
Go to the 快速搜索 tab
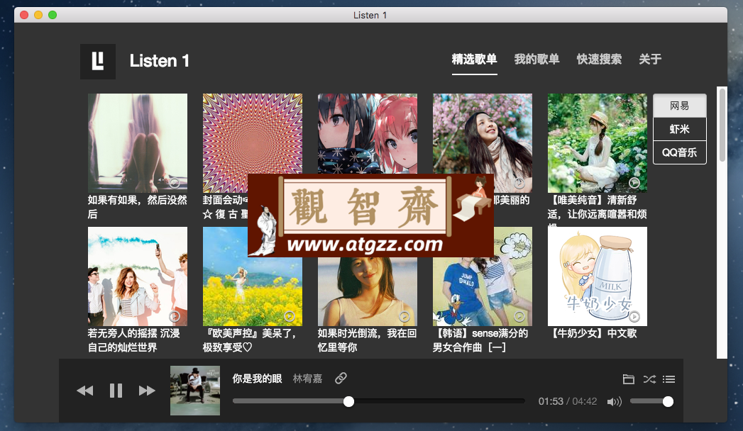pos(599,59)
